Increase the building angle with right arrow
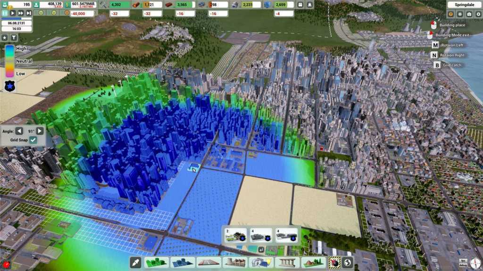The height and width of the screenshot is (271, 483). click(40, 131)
